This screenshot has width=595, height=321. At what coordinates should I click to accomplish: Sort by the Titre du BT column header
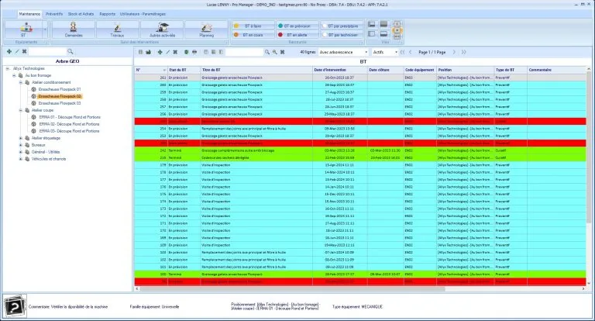click(256, 70)
